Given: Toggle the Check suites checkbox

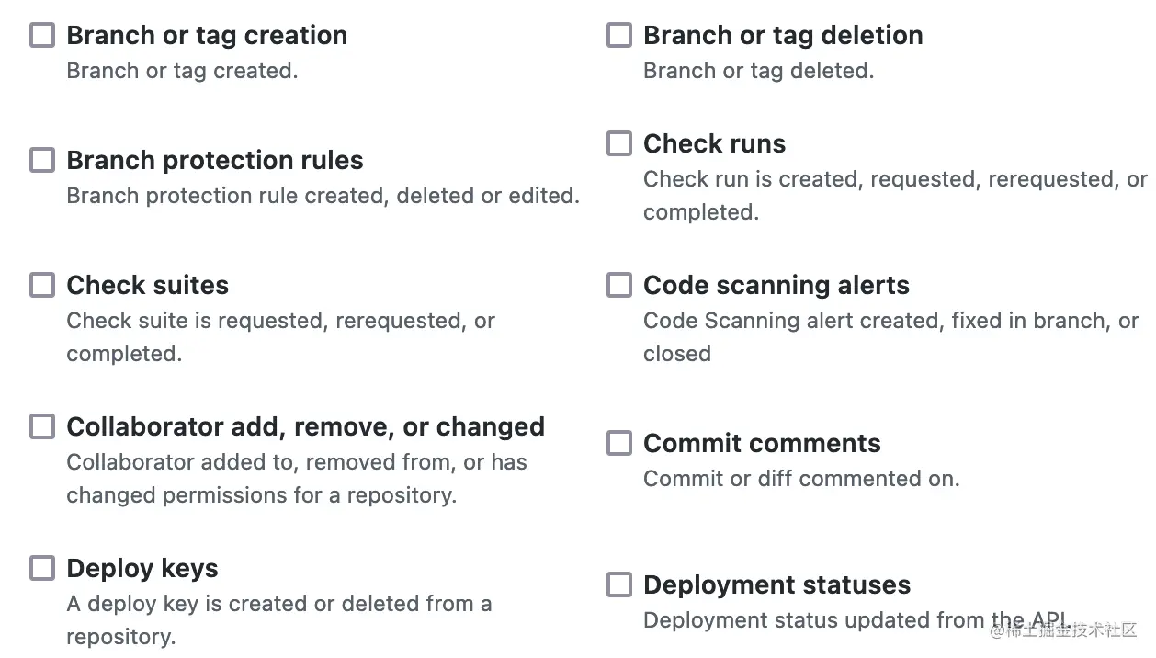Looking at the screenshot, I should 42,285.
